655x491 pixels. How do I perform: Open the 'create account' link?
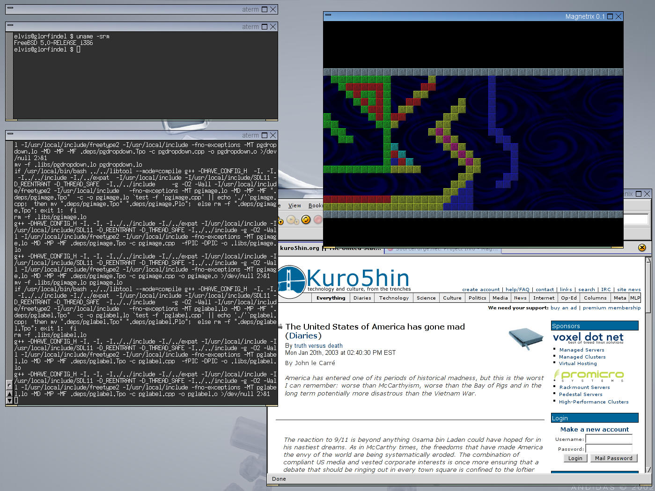pyautogui.click(x=481, y=289)
